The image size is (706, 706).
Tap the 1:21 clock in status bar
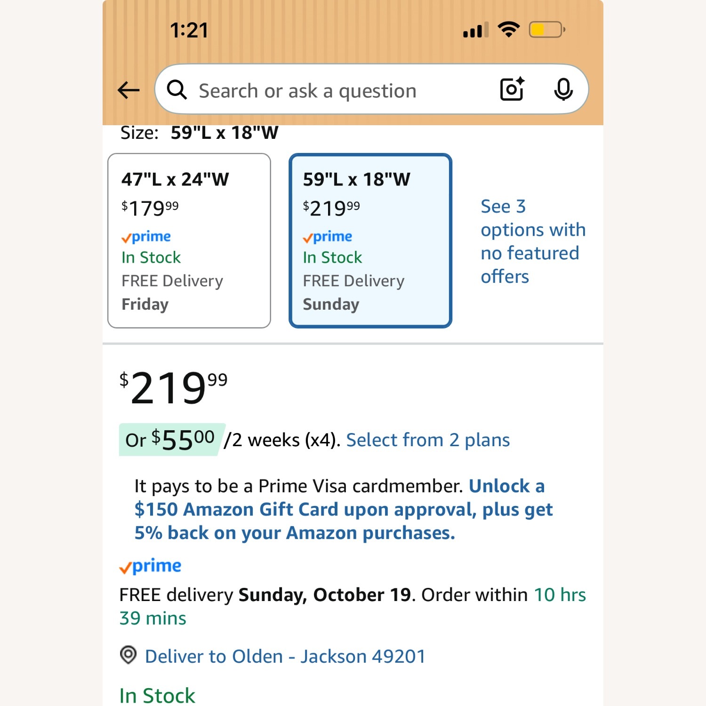pos(189,31)
